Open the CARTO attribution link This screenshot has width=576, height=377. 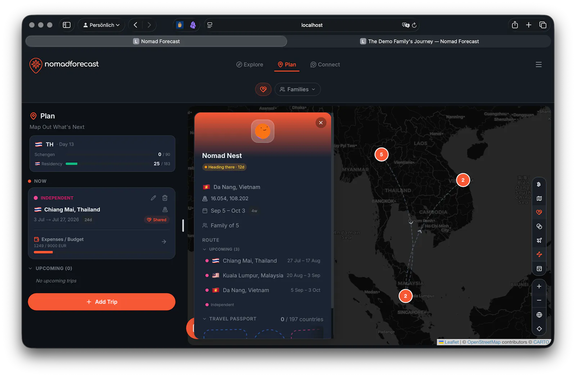541,342
